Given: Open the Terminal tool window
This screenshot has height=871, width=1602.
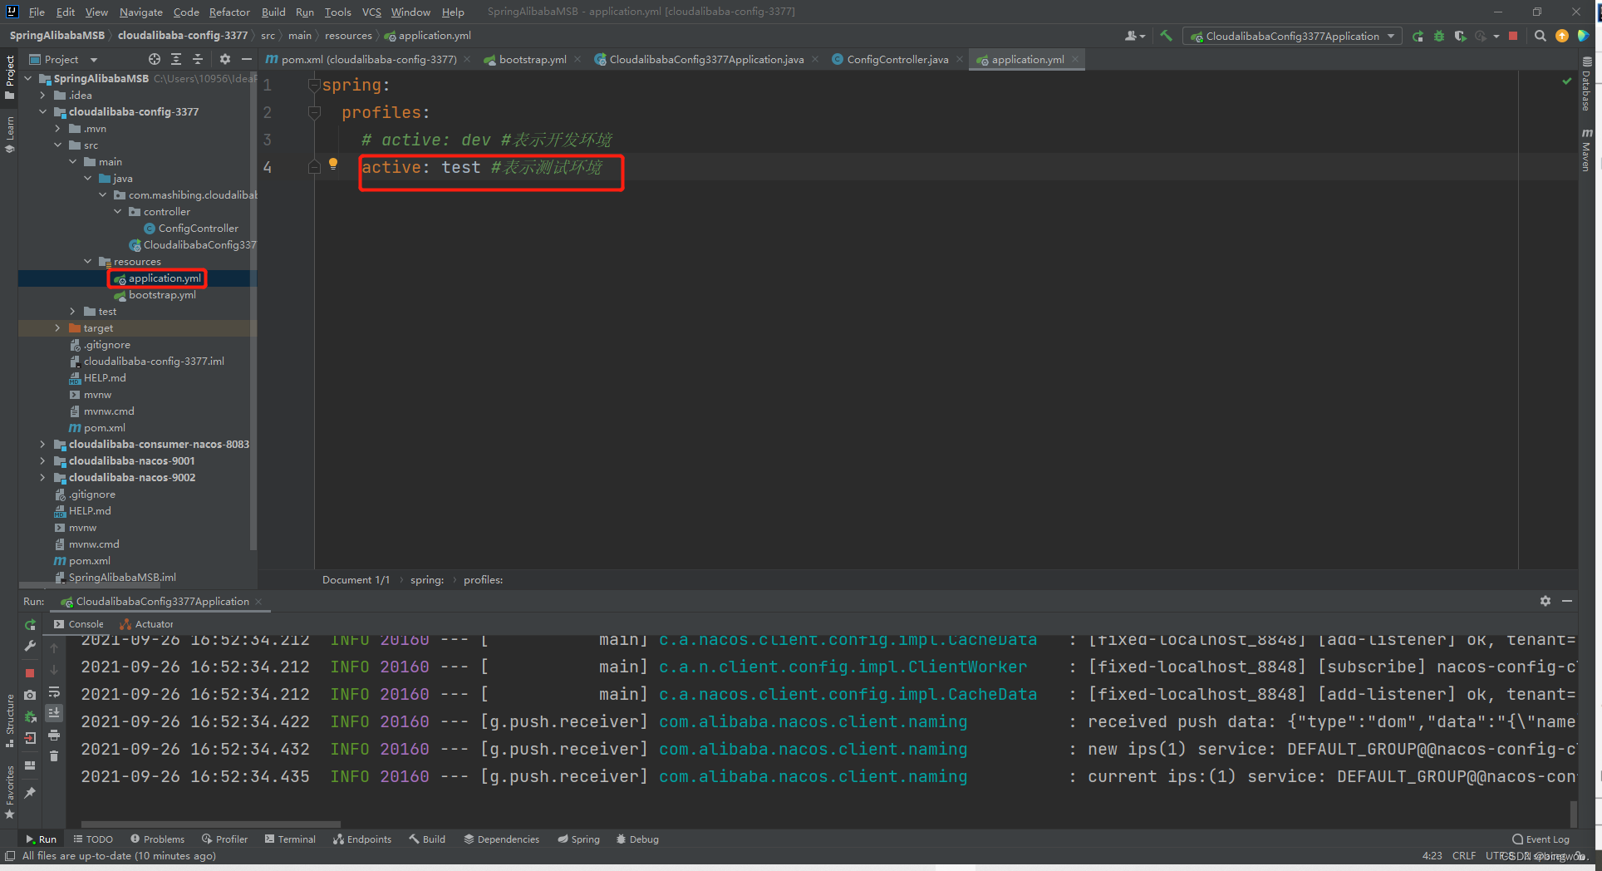Looking at the screenshot, I should point(290,839).
